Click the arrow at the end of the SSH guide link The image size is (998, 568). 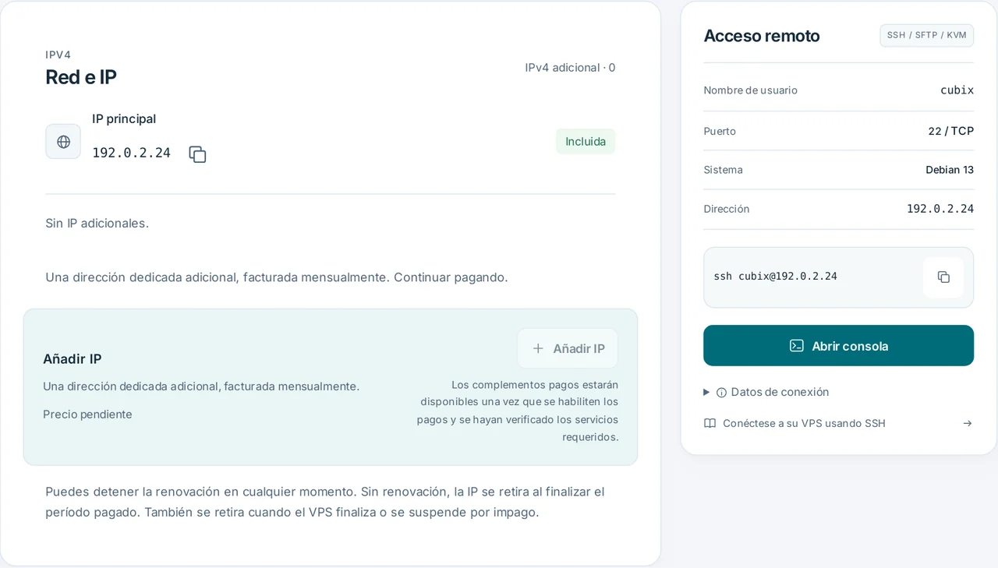[x=968, y=424]
